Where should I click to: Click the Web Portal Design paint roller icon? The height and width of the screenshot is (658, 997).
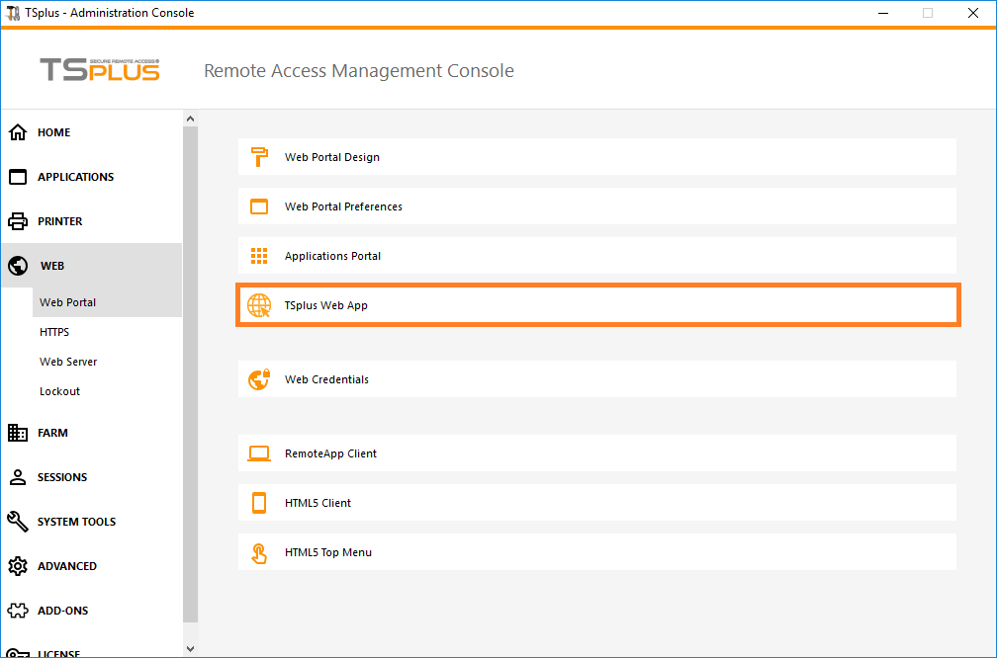pos(259,157)
